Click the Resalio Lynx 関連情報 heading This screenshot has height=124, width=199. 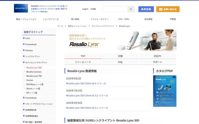coord(82,71)
